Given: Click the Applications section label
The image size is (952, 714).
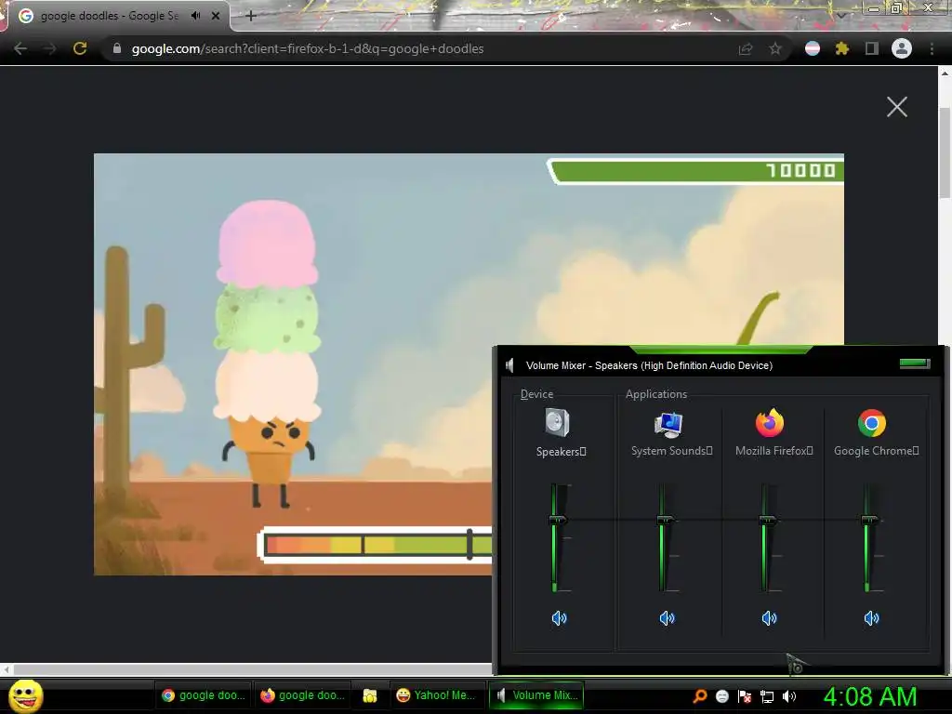Looking at the screenshot, I should (656, 394).
